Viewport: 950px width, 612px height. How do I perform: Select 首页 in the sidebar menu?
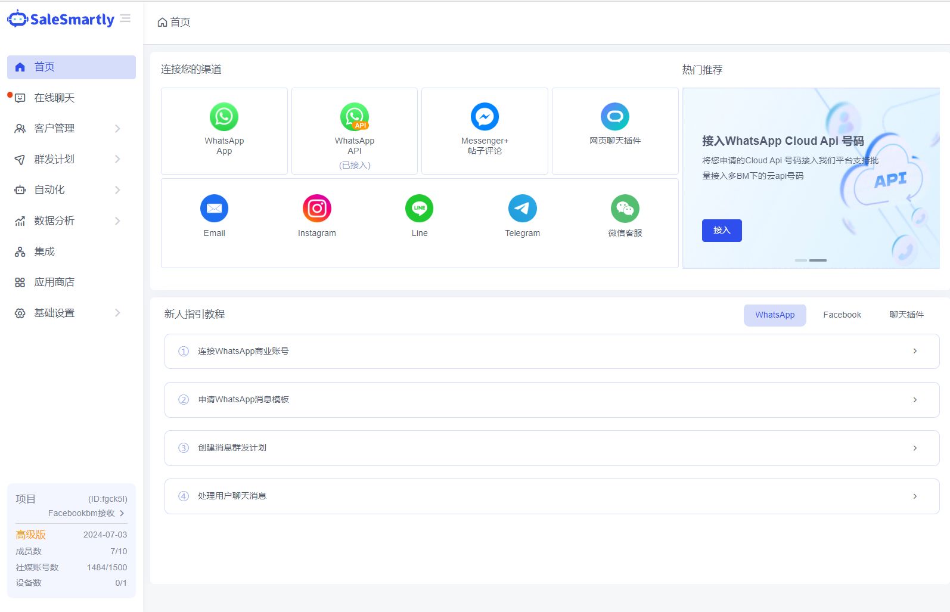click(x=72, y=67)
